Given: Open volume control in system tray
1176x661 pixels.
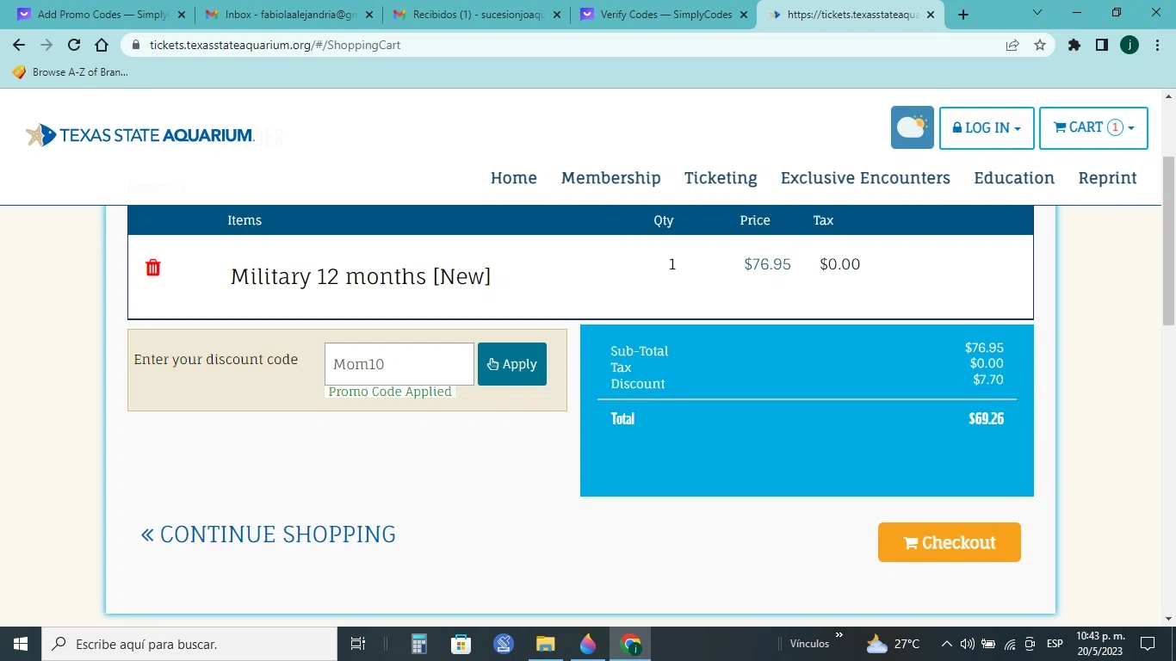Looking at the screenshot, I should click(967, 644).
